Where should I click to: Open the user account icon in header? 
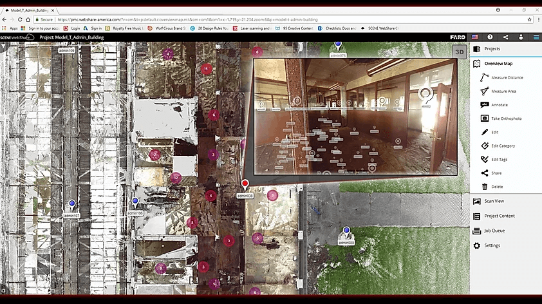pos(521,37)
